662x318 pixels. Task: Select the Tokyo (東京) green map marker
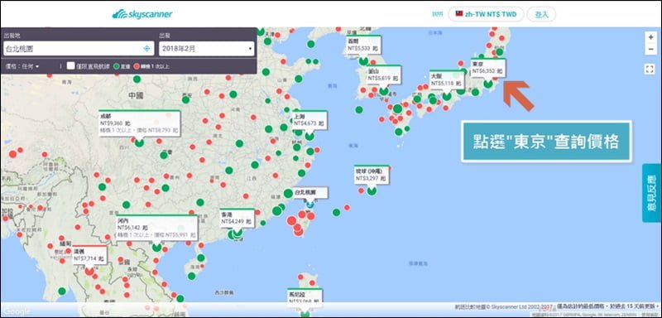coord(488,84)
